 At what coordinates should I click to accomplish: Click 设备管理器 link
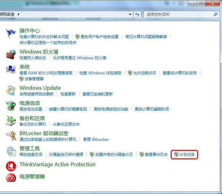[x=34, y=79]
